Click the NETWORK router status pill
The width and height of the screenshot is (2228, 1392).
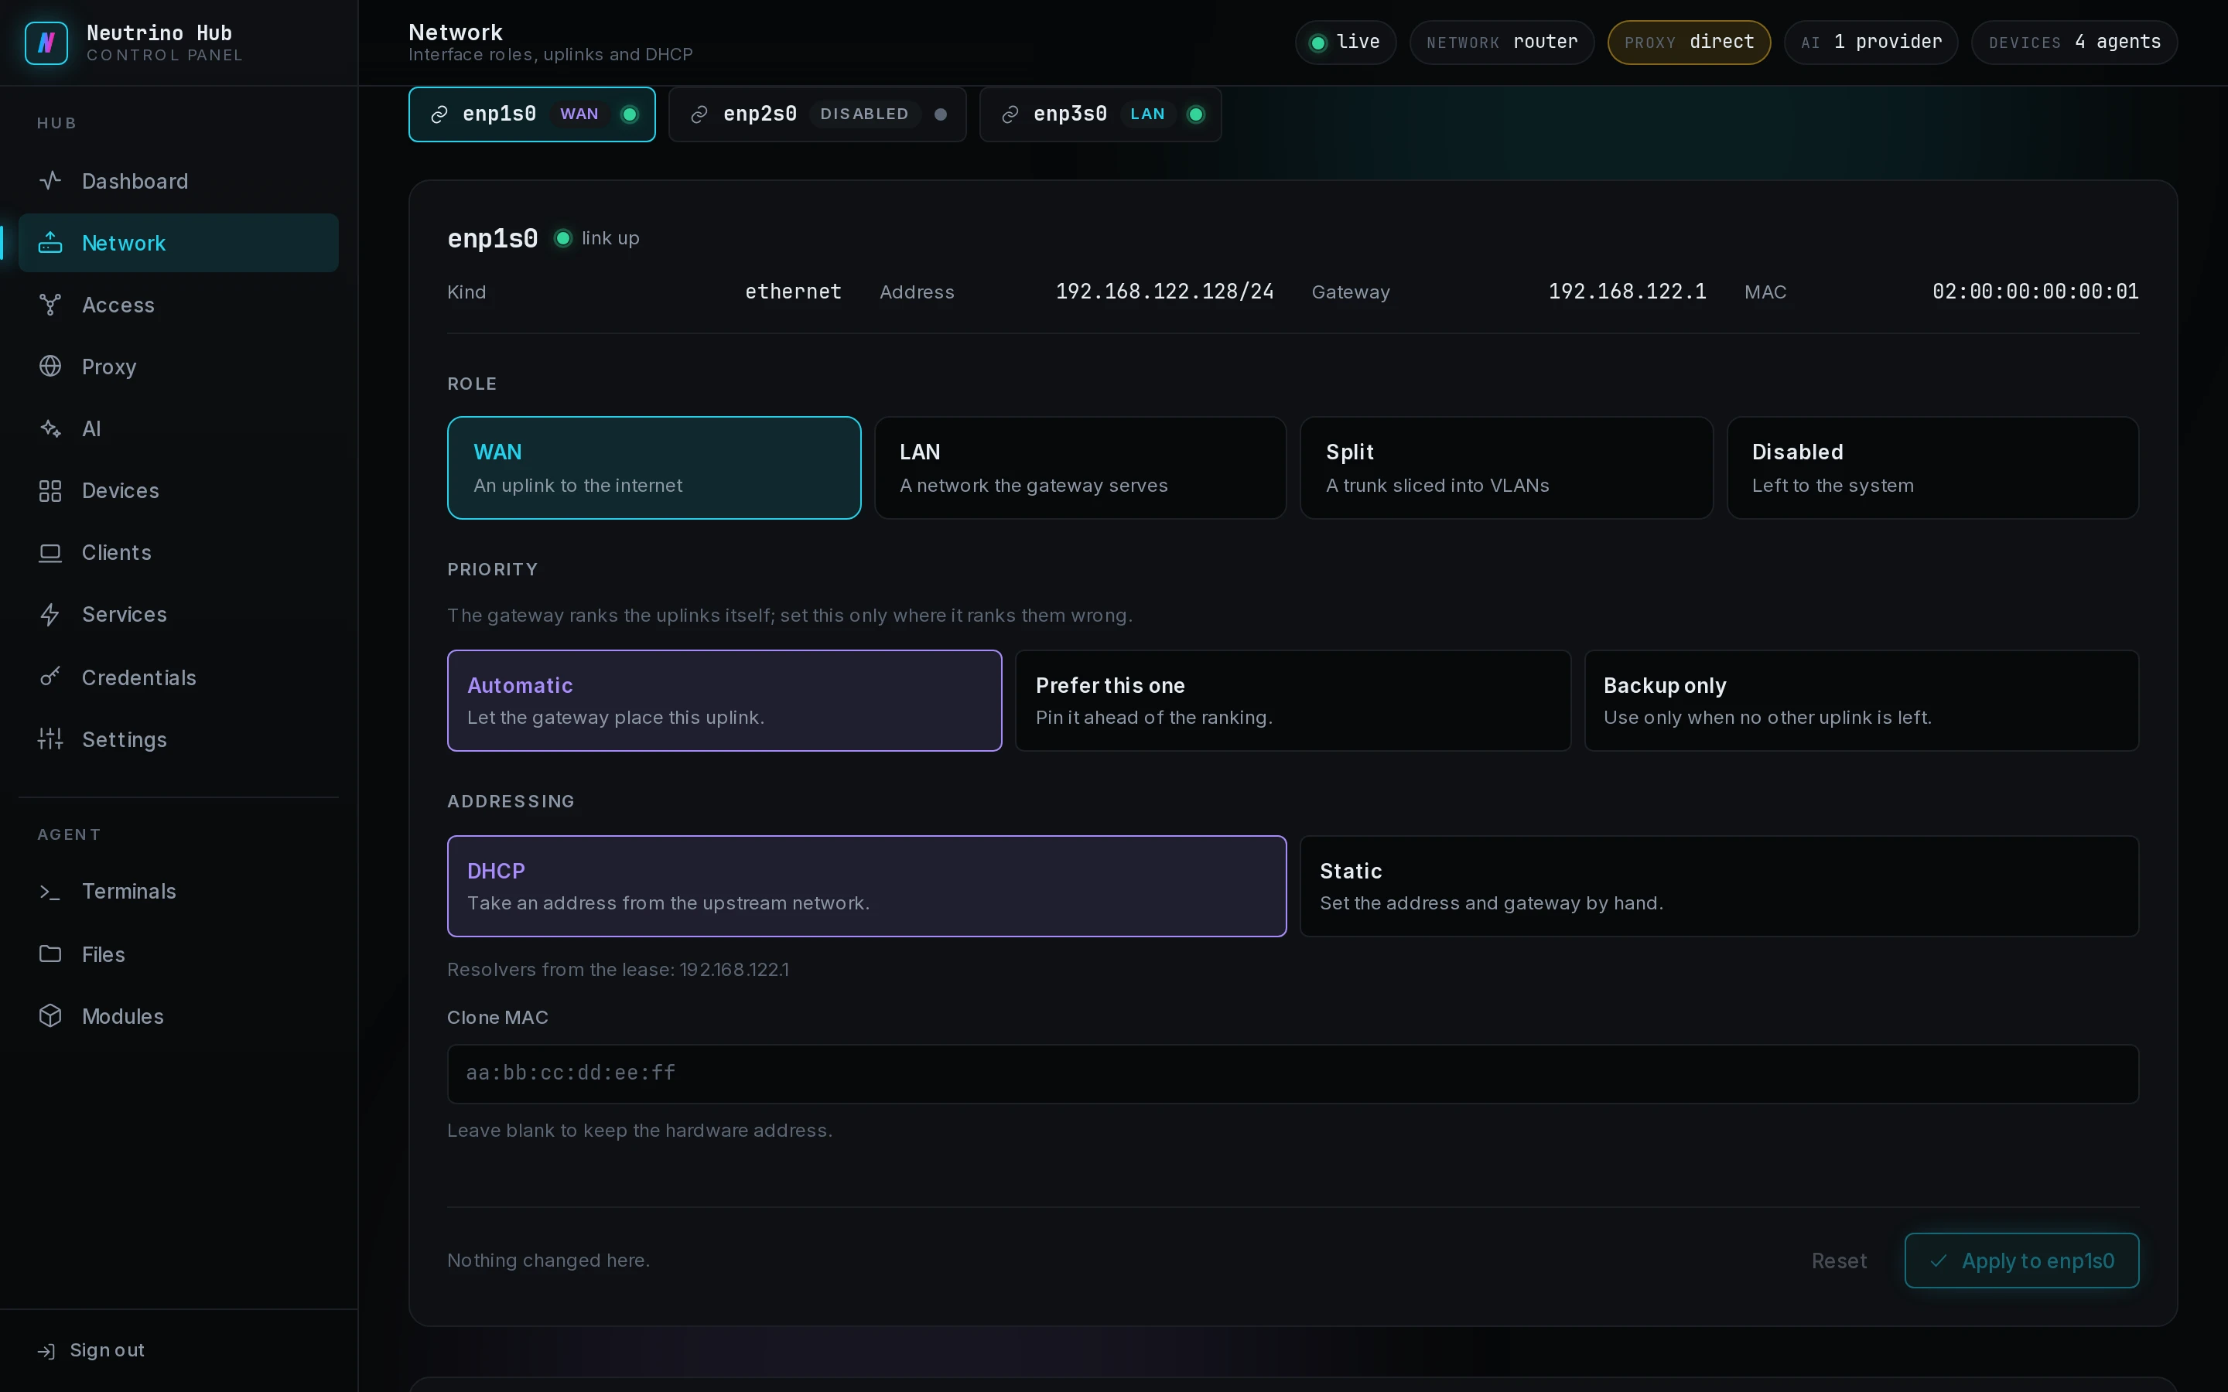pyautogui.click(x=1502, y=43)
